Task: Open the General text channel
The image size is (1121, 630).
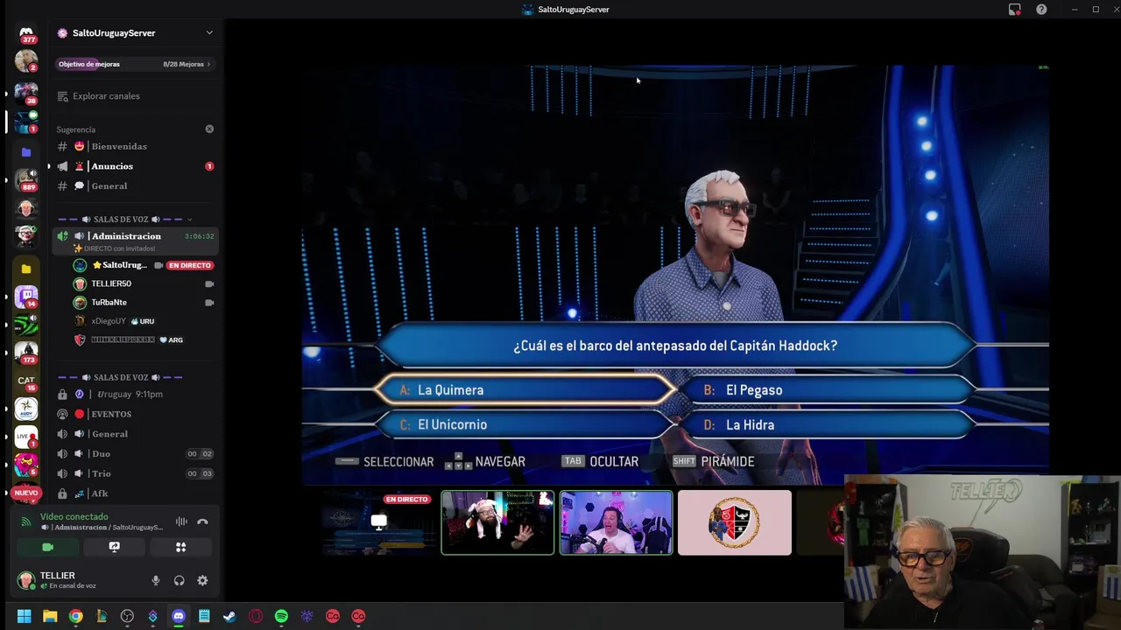Action: click(x=109, y=185)
